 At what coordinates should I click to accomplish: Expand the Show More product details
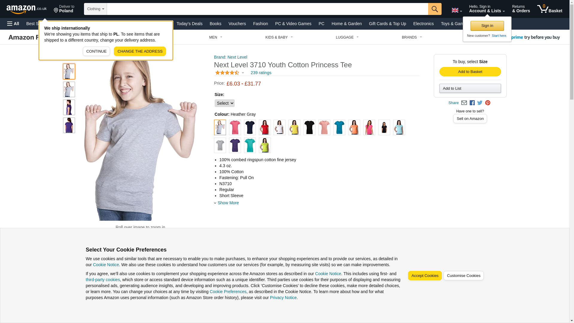(228, 203)
